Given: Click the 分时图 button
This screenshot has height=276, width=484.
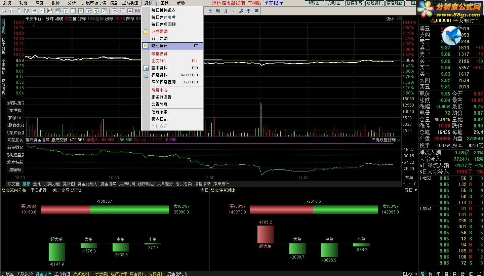Looking at the screenshot, I should click(334, 3).
